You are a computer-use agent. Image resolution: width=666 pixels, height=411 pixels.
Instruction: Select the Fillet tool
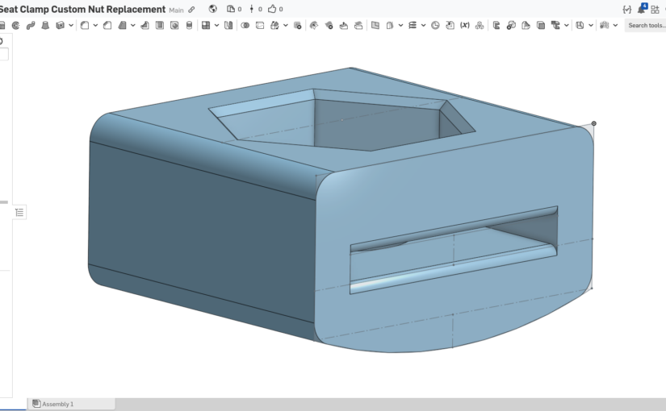click(x=85, y=26)
